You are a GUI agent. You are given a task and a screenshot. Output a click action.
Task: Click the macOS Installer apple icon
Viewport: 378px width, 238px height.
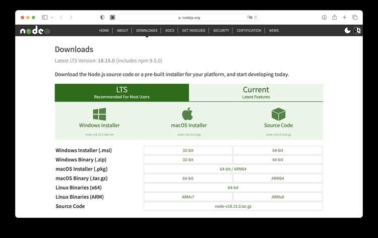[187, 113]
